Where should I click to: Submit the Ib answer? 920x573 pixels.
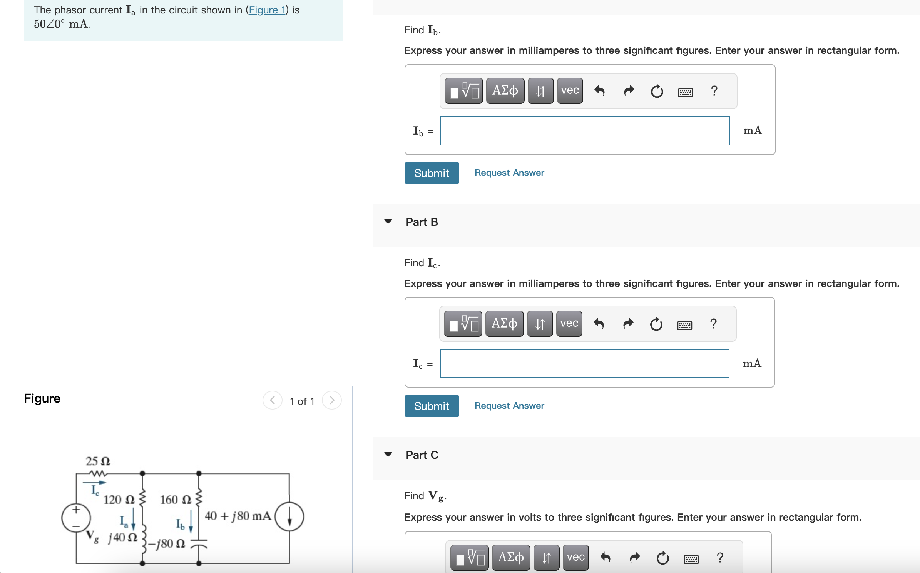pyautogui.click(x=432, y=173)
